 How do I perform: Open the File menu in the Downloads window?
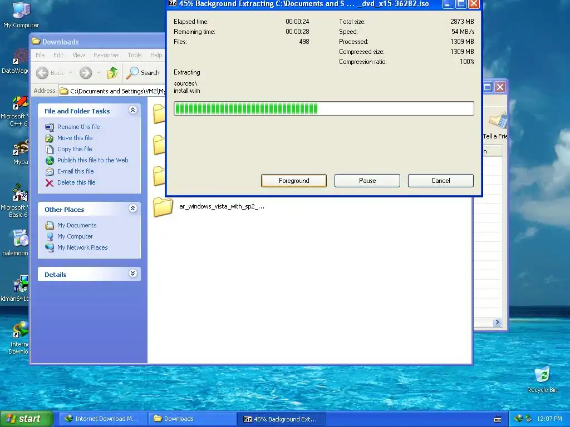40,55
